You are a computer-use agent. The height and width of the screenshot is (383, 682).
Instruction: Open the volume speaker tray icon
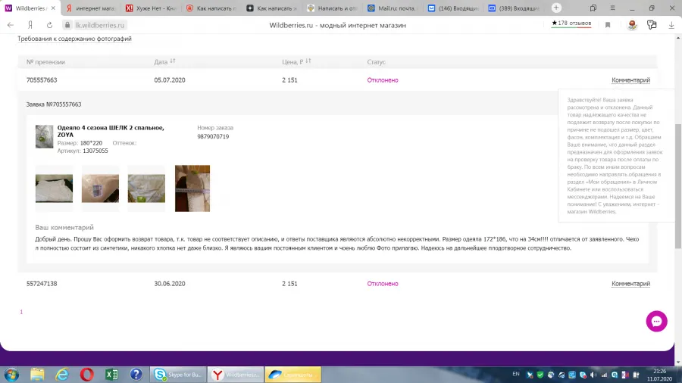tap(593, 375)
